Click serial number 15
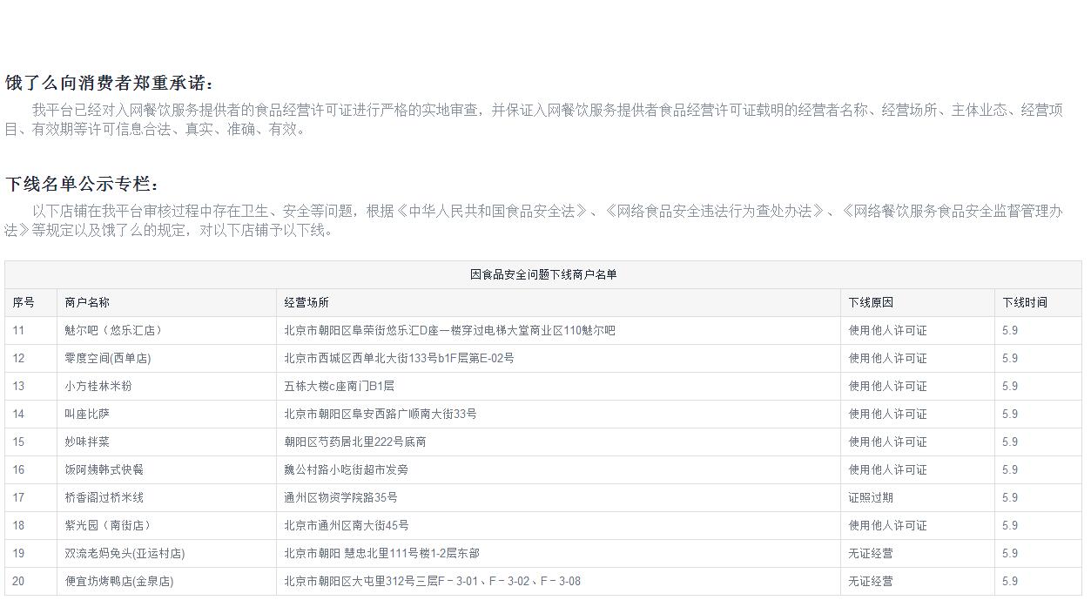The width and height of the screenshot is (1091, 607). click(x=18, y=442)
